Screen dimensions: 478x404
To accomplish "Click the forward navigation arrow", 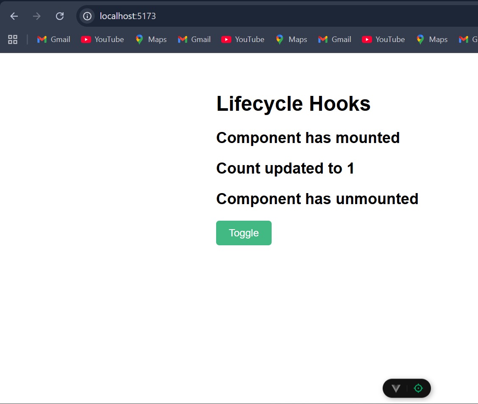I will coord(36,16).
